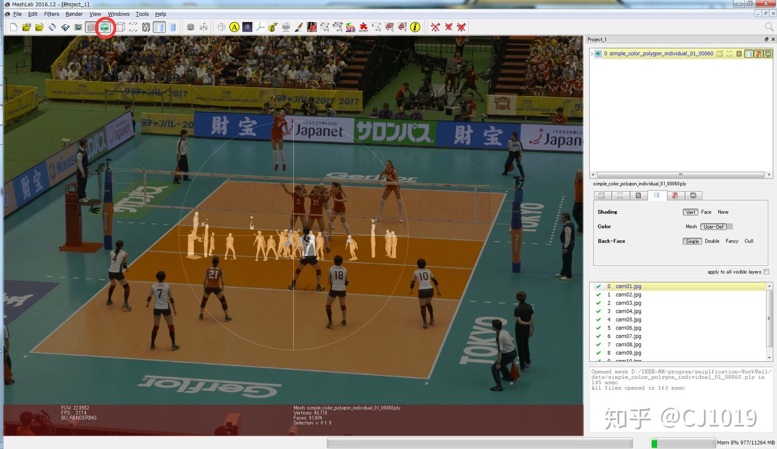Image resolution: width=777 pixels, height=449 pixels.
Task: Toggle cam05.jpg raster visibility checkmark
Action: tap(598, 320)
